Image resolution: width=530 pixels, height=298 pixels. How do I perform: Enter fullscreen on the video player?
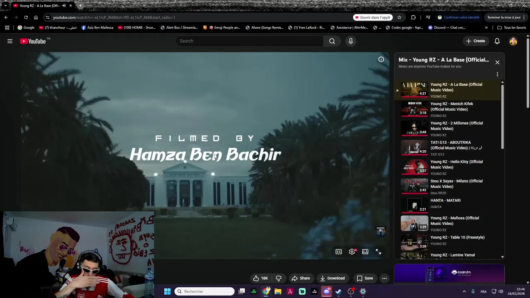pyautogui.click(x=378, y=252)
